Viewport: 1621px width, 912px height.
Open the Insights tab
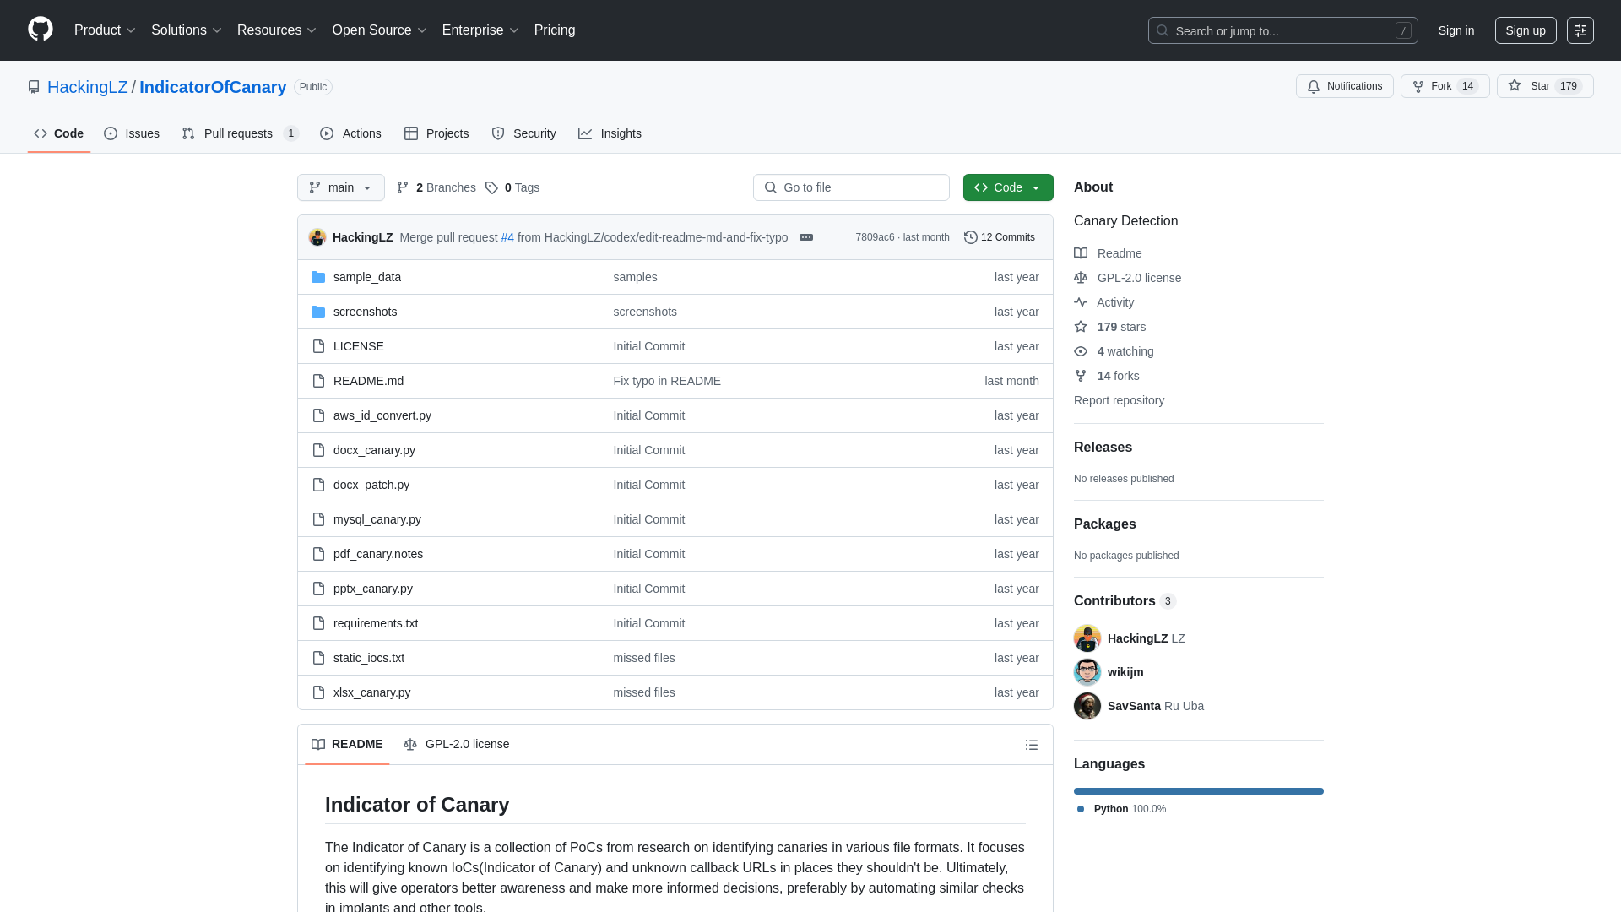click(x=610, y=133)
